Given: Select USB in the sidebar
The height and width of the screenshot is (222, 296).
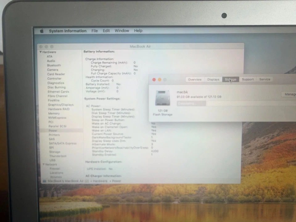Looking at the screenshot, I should [x=52, y=160].
